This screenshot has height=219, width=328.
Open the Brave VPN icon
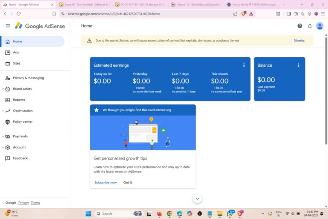pyautogui.click(x=309, y=14)
